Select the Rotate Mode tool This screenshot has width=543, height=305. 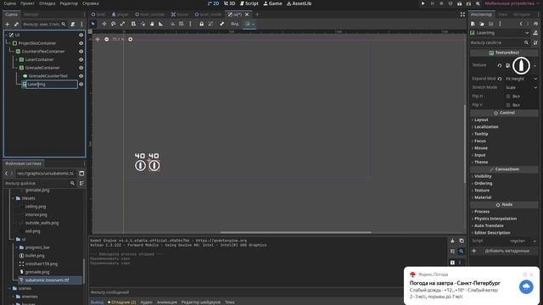click(x=113, y=24)
